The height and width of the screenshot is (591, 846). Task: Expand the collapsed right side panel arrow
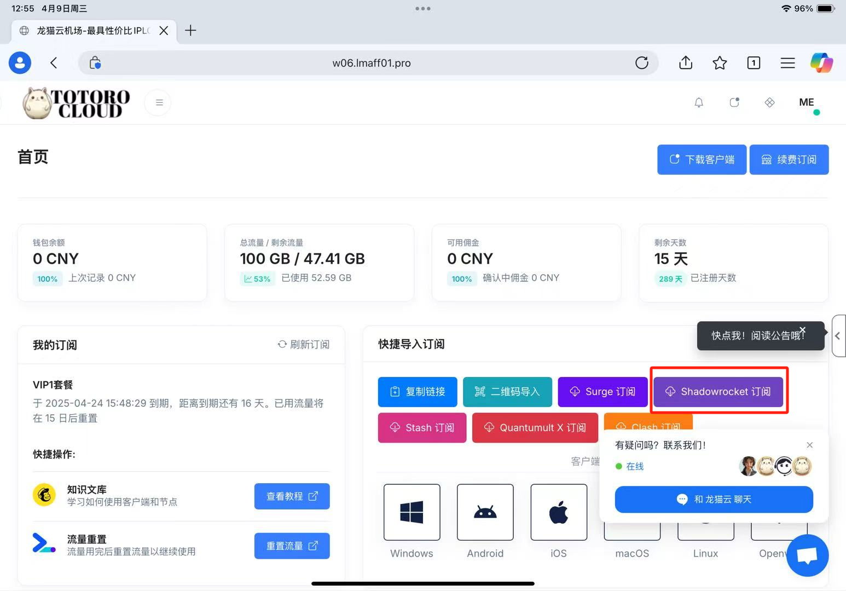838,336
